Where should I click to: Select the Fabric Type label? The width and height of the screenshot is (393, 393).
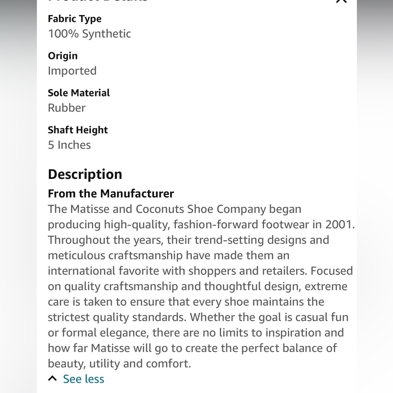pos(75,19)
